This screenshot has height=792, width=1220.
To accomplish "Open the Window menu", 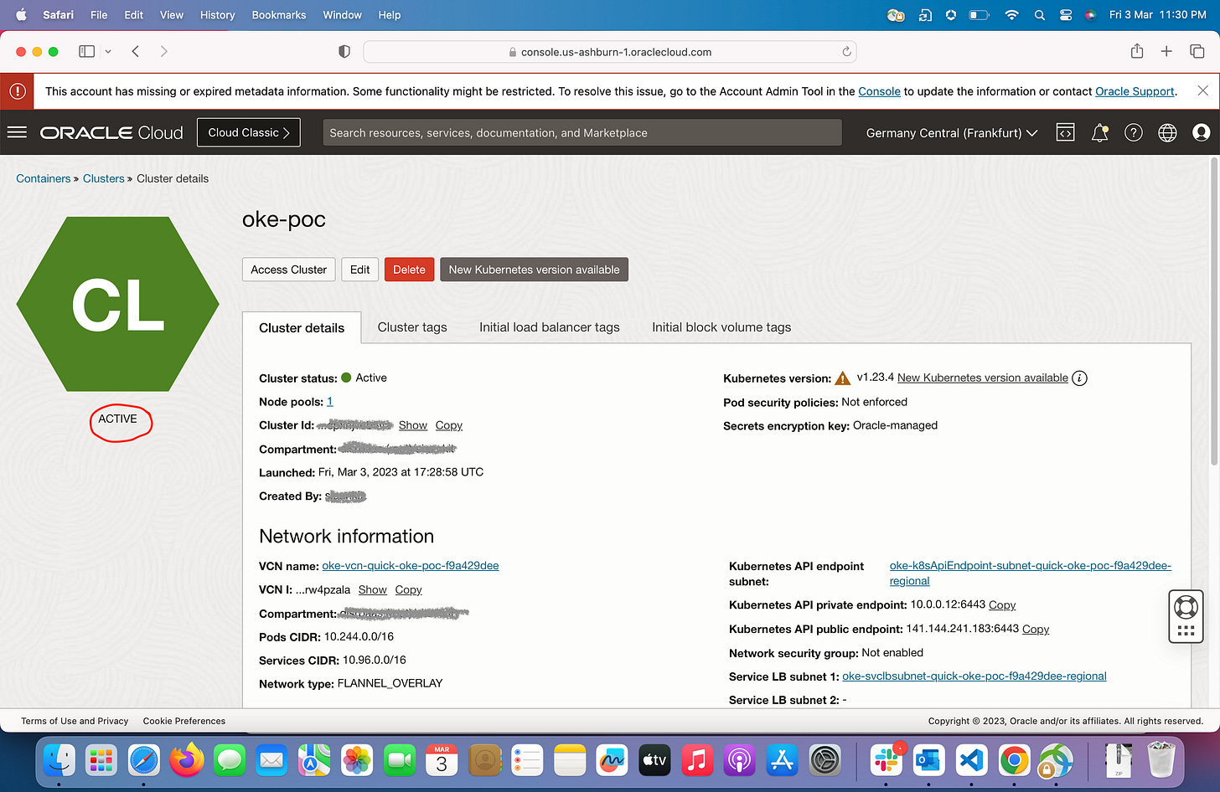I will pyautogui.click(x=343, y=15).
